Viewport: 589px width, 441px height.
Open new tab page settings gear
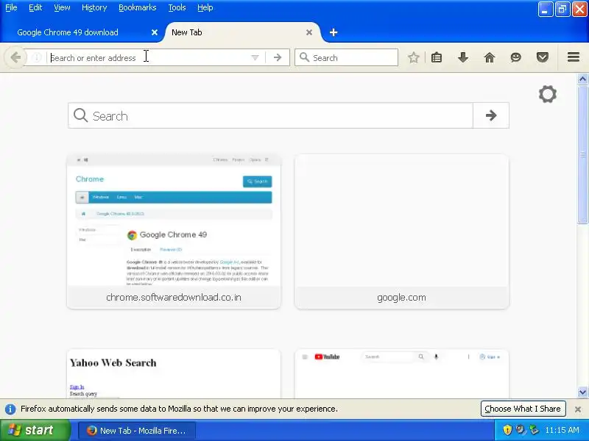(548, 94)
